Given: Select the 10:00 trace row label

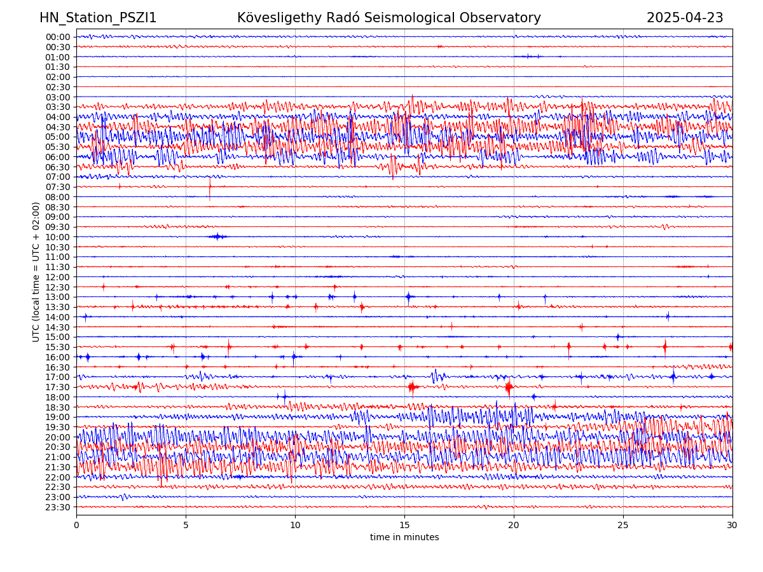Looking at the screenshot, I should (58, 237).
